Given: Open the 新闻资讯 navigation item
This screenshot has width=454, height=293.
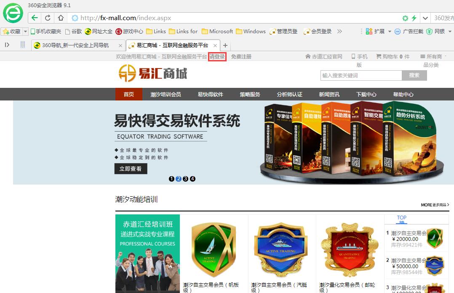Looking at the screenshot, I should [x=329, y=95].
